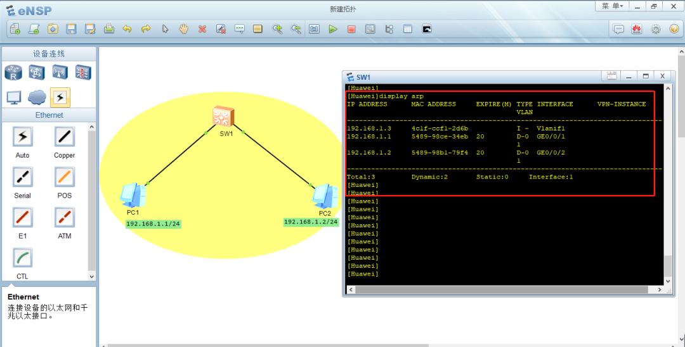Select the cloud device category icon
The height and width of the screenshot is (347, 685).
tap(37, 98)
